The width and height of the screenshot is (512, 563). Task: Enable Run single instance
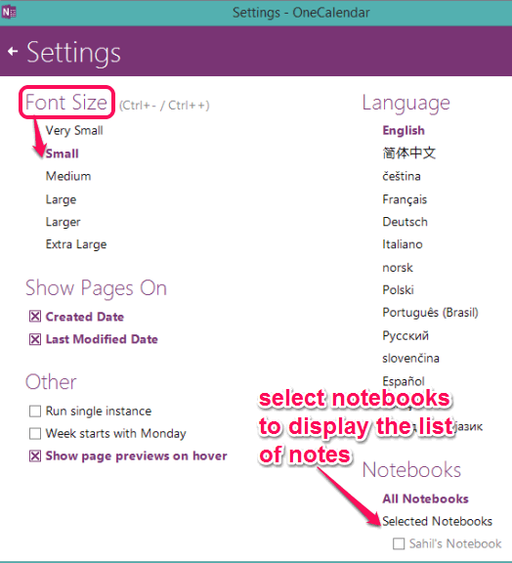(35, 411)
